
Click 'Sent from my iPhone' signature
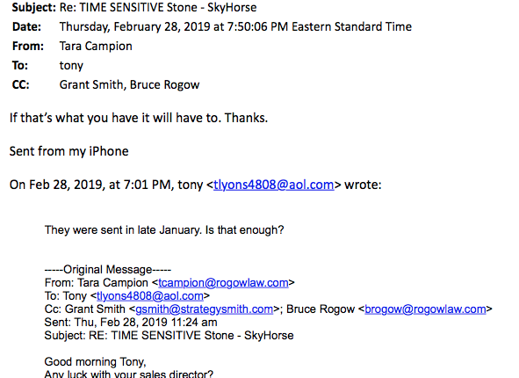coord(68,151)
